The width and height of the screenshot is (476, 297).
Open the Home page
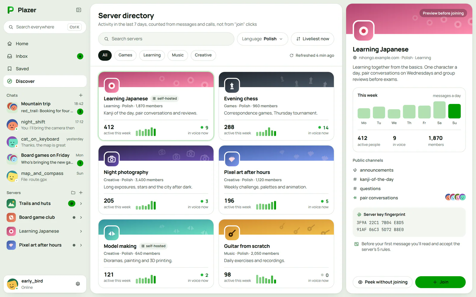tap(45, 44)
